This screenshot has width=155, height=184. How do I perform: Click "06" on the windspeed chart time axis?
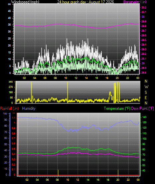[x=45, y=78]
